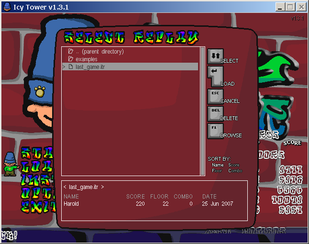
Task: Open the parent directory entry
Action: (130, 52)
